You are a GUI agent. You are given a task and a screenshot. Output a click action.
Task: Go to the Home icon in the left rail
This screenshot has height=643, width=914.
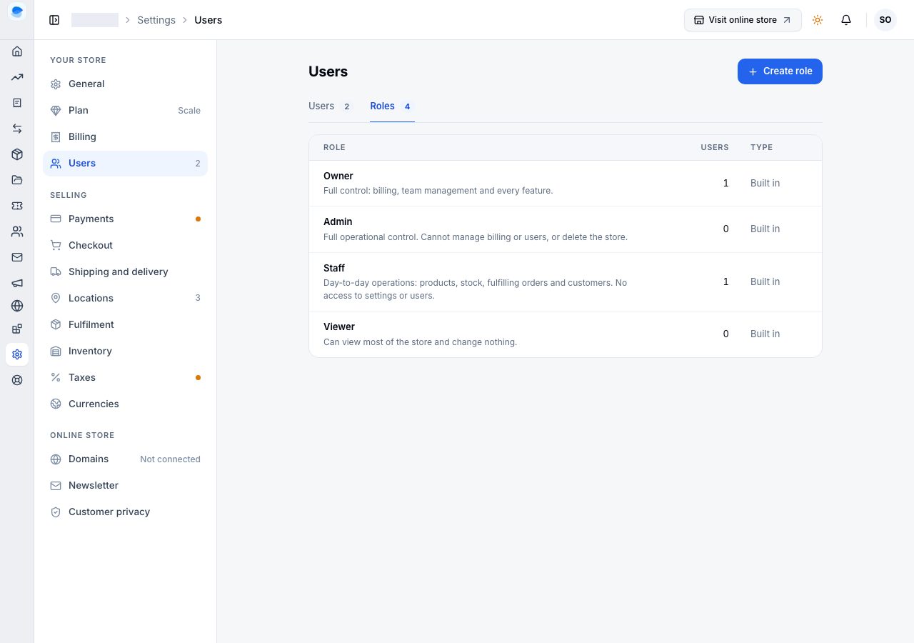[17, 51]
